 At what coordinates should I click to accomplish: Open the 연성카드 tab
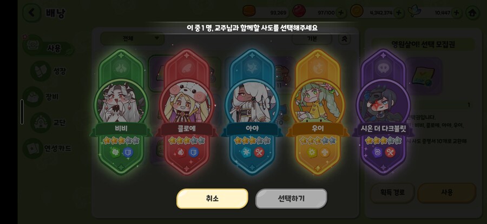click(48, 148)
